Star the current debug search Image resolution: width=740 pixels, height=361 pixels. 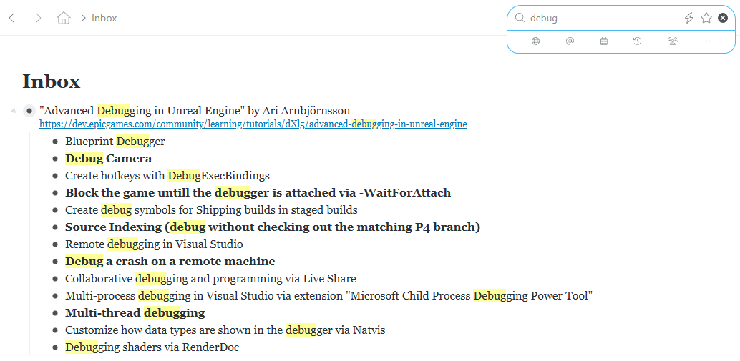click(x=706, y=18)
